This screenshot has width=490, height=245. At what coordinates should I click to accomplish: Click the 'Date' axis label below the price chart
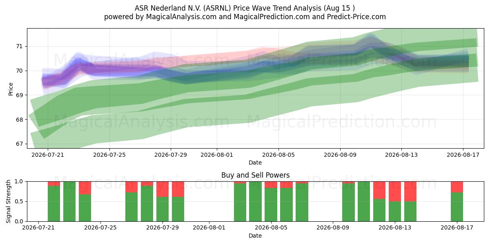tap(255, 163)
